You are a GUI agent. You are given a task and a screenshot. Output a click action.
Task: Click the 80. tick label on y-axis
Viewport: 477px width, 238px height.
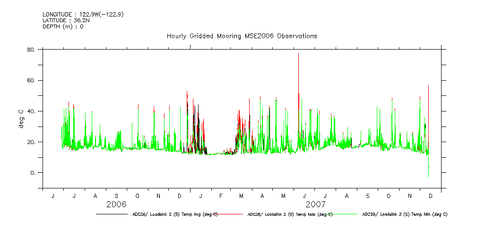click(32, 50)
